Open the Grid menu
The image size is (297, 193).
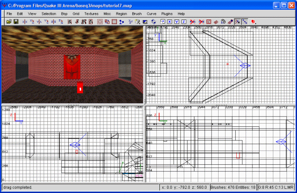76,14
